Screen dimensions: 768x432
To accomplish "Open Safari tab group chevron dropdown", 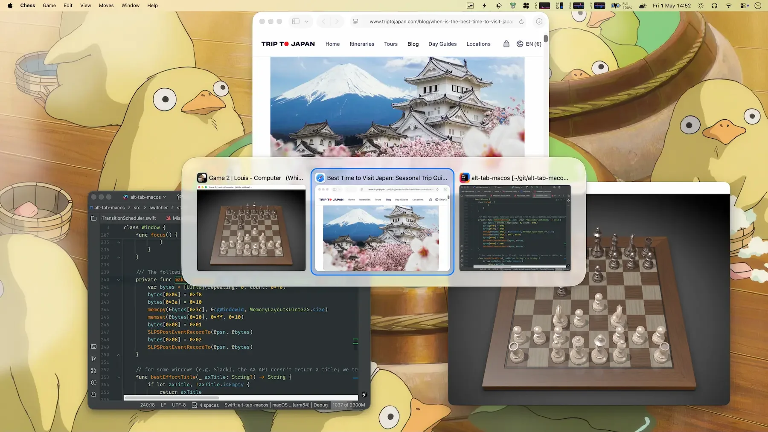I will click(x=306, y=21).
